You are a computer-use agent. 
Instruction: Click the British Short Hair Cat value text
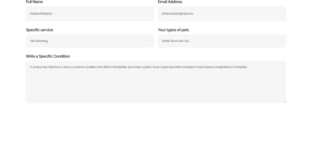pos(175,41)
